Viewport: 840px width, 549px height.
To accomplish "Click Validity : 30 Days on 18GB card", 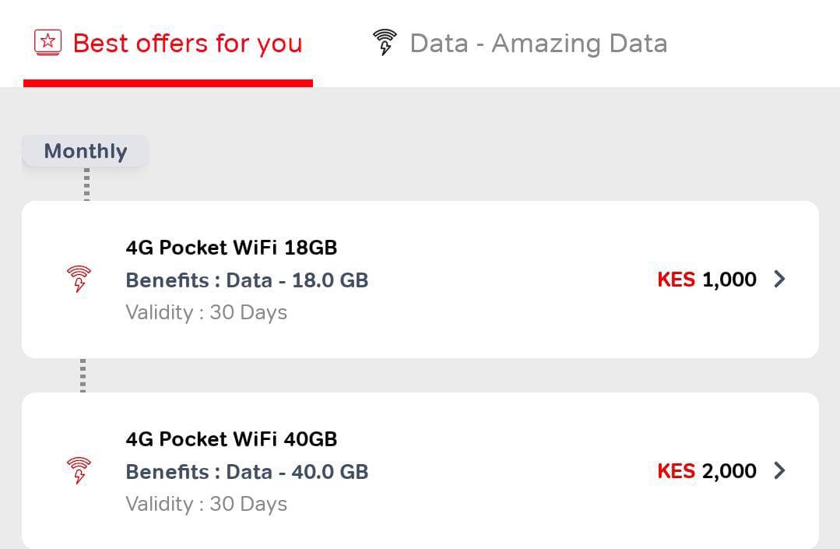I will tap(206, 312).
